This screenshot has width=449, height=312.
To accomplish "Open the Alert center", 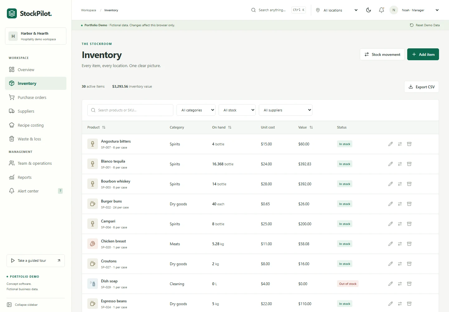I will pyautogui.click(x=36, y=191).
